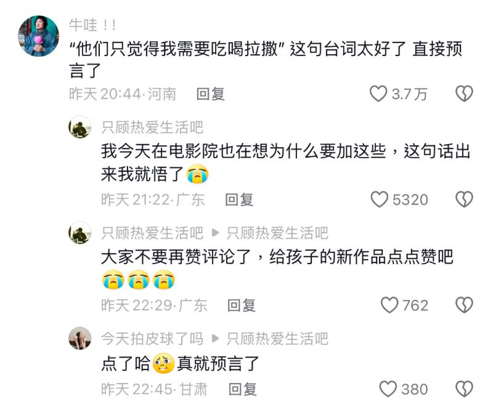Screen dimensions: 493x407
Task: Tap broken heart beside 762 likes
Action: (x=464, y=305)
